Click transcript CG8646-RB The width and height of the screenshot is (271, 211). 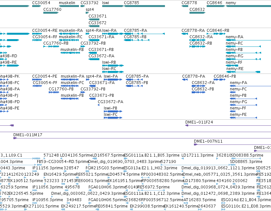pyautogui.click(x=218, y=31)
